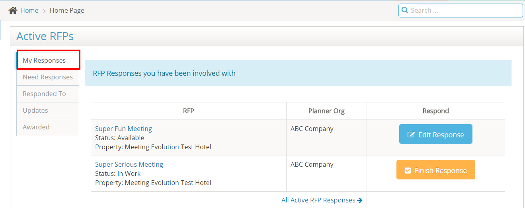This screenshot has height=208, width=525.
Task: Click the Home house icon
Action: [13, 10]
